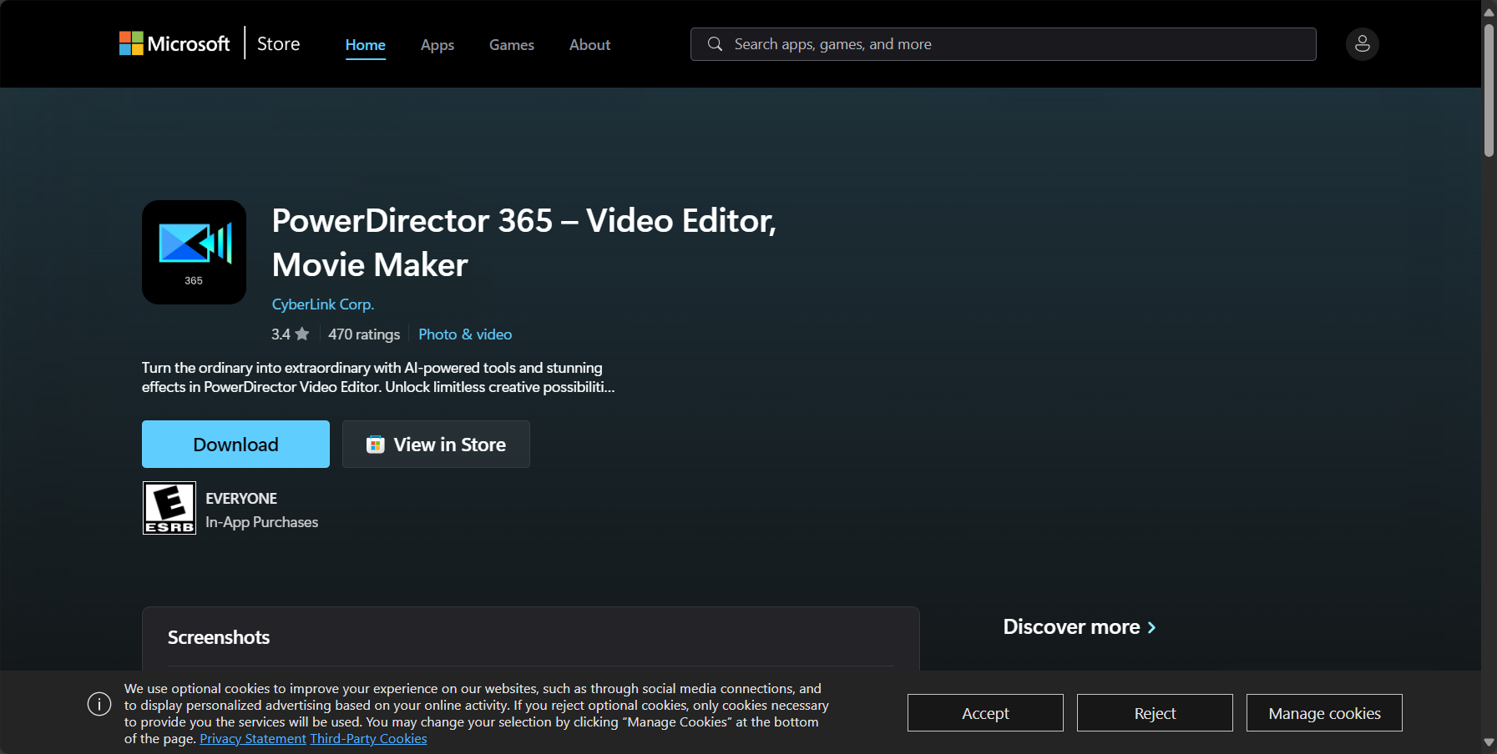Image resolution: width=1497 pixels, height=754 pixels.
Task: Click the Download button
Action: coord(235,445)
